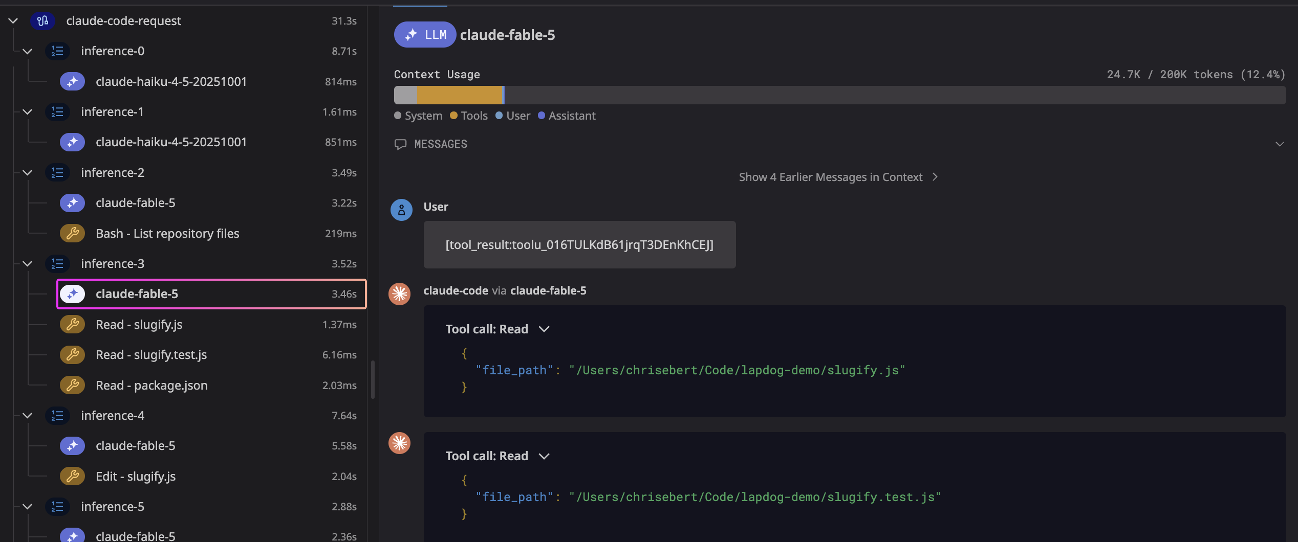
Task: Click the claude-code-request trace icon
Action: pyautogui.click(x=43, y=21)
